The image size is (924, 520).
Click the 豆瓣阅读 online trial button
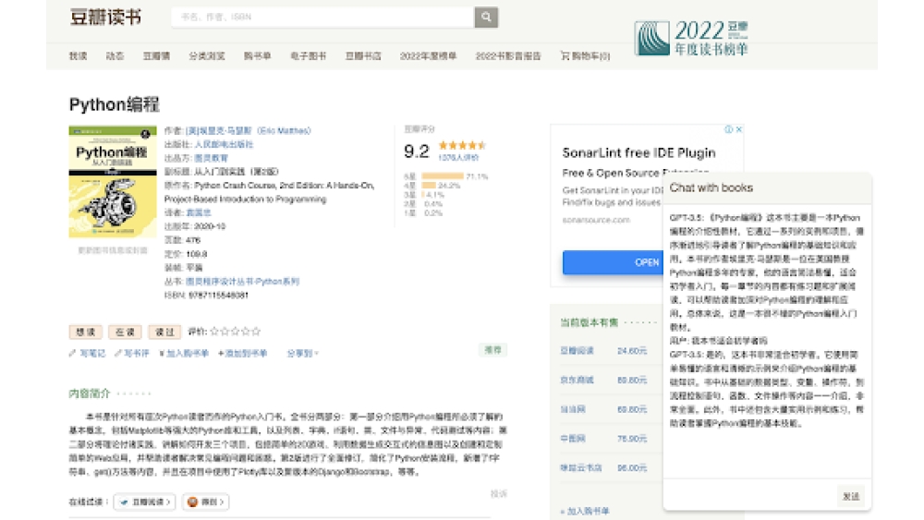click(145, 502)
